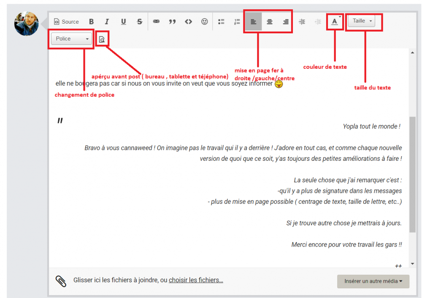Click the tongue-out smiley in the text

(279, 84)
